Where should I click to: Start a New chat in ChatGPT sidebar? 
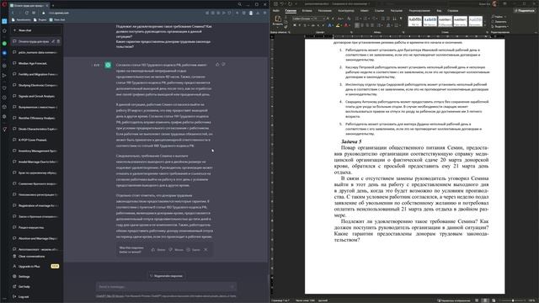tap(36, 30)
